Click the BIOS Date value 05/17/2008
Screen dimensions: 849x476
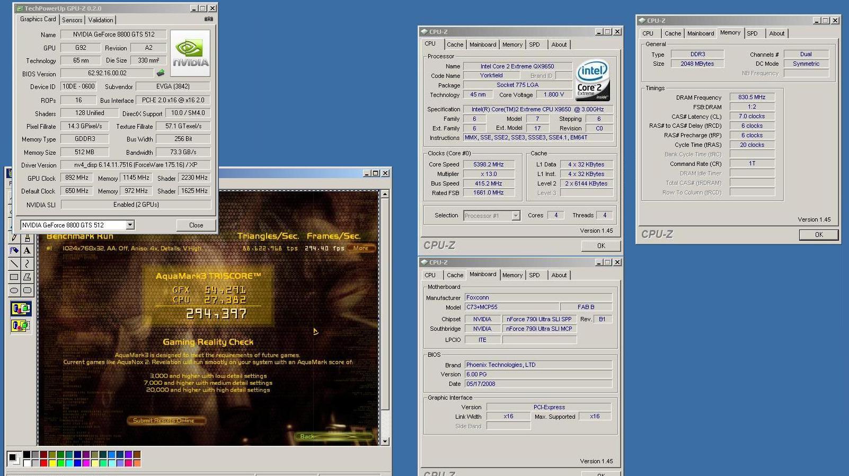tap(538, 384)
